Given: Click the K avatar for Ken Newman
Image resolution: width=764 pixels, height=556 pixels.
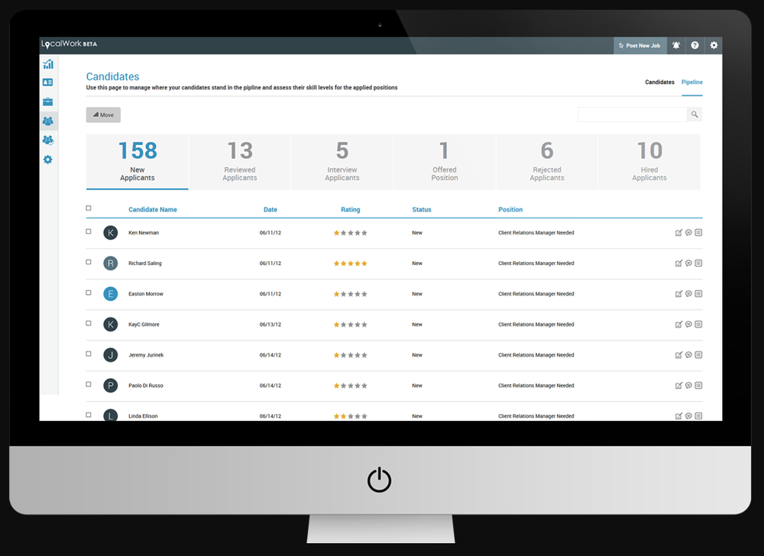Looking at the screenshot, I should point(111,233).
